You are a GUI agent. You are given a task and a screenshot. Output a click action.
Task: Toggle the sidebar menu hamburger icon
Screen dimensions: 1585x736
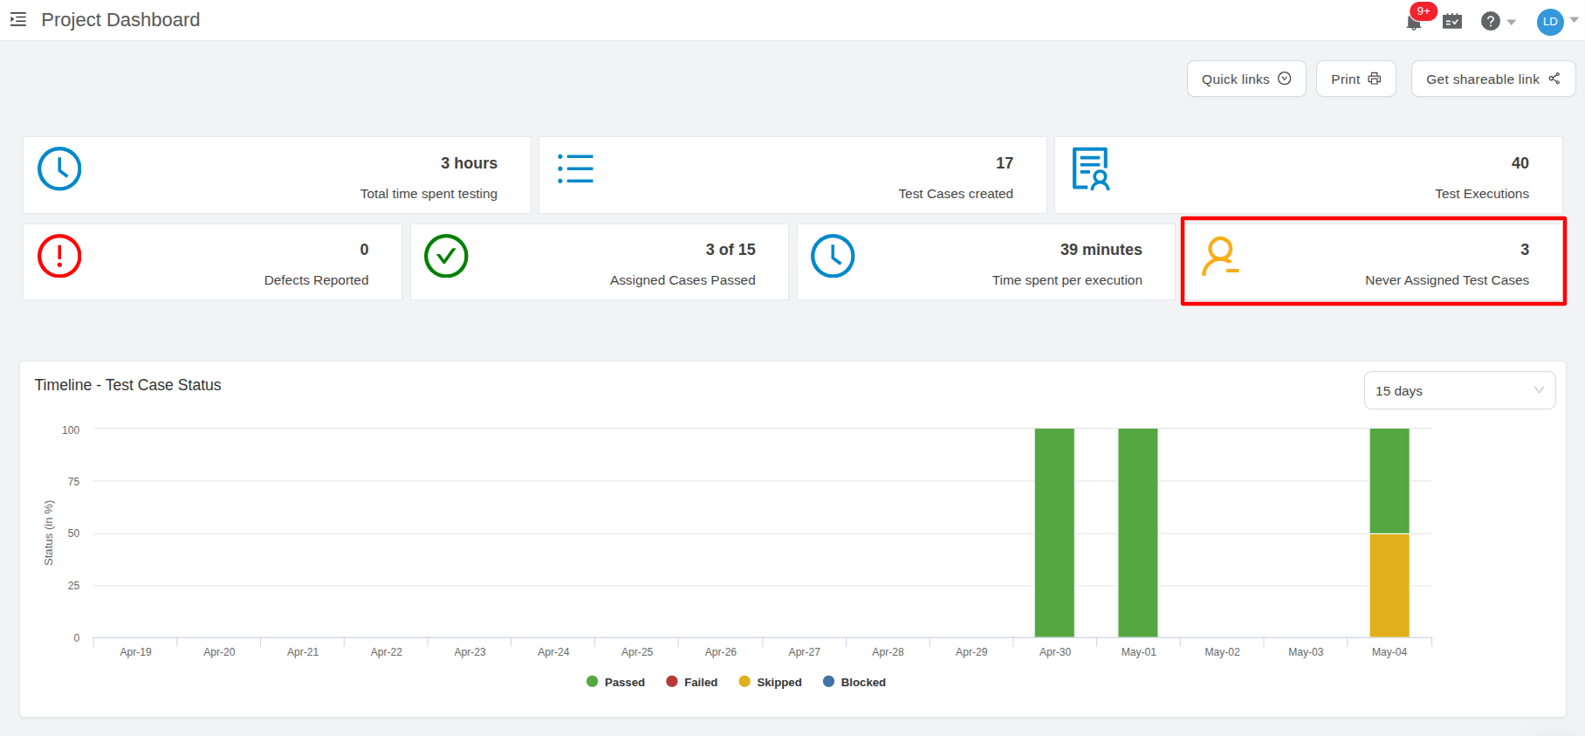click(x=18, y=19)
